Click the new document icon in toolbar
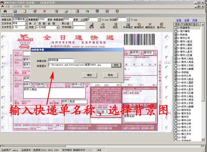 (x=25, y=11)
